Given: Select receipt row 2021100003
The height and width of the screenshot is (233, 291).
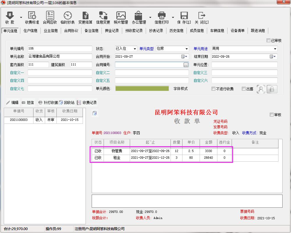Looking at the screenshot, I should (43, 120).
